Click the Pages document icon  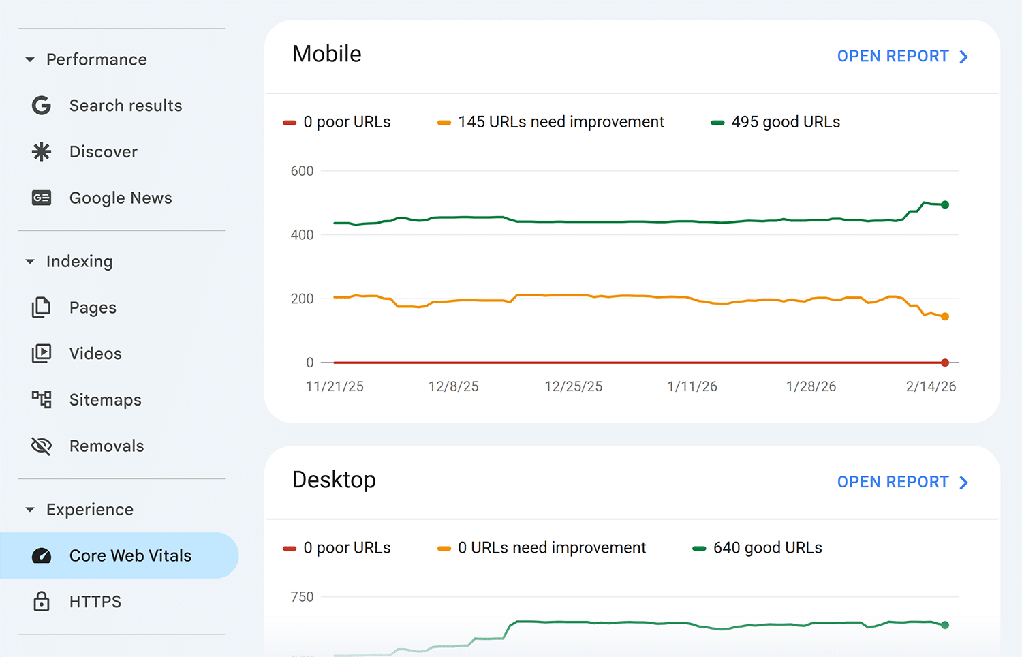[42, 307]
